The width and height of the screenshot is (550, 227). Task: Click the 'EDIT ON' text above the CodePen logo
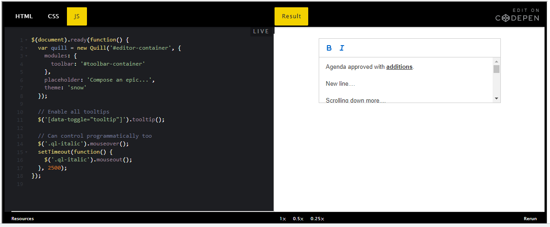tap(526, 10)
